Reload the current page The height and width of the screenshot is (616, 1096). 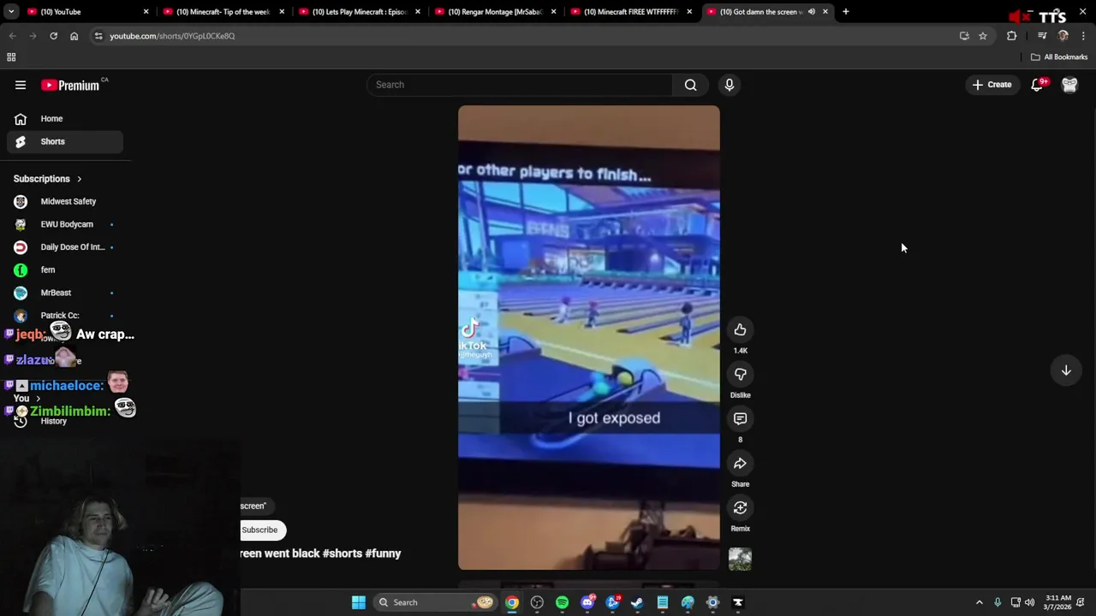point(53,36)
